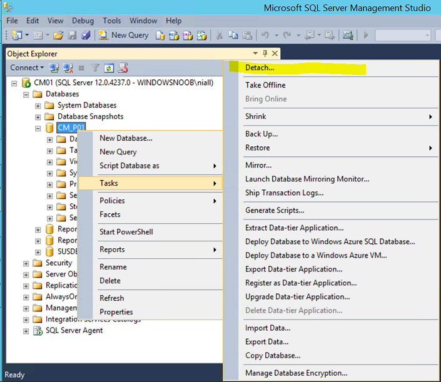Screen dimensions: 441x382
Task: Click the script icon with red X
Action: point(123,68)
